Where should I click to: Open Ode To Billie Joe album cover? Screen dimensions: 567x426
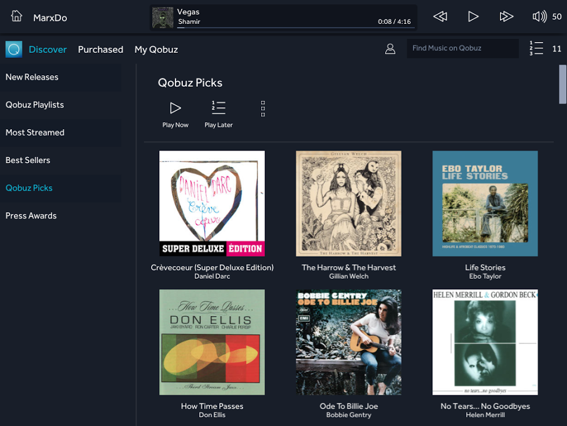coord(348,342)
